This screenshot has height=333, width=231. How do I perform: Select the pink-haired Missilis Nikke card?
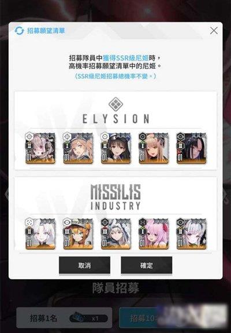pos(154,233)
